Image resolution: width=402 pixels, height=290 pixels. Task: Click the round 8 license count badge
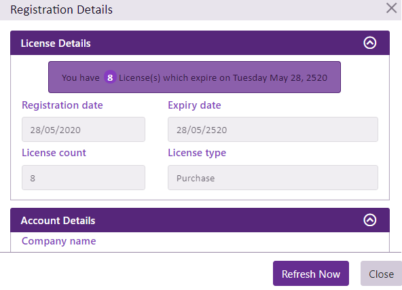[110, 77]
